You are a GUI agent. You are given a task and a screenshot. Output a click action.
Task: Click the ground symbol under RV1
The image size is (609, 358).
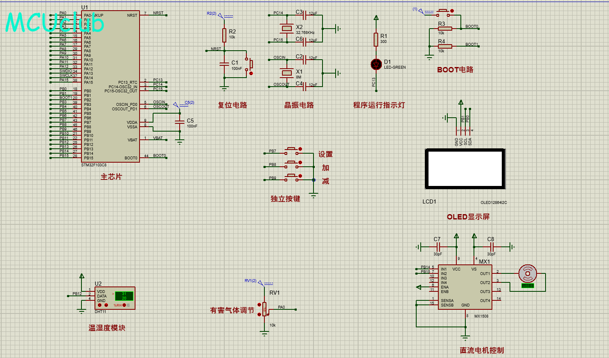tap(265, 334)
